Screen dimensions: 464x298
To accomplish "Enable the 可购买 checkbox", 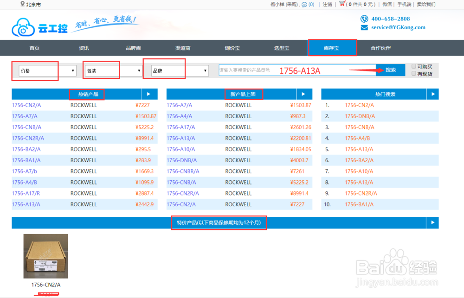I will pyautogui.click(x=414, y=66).
